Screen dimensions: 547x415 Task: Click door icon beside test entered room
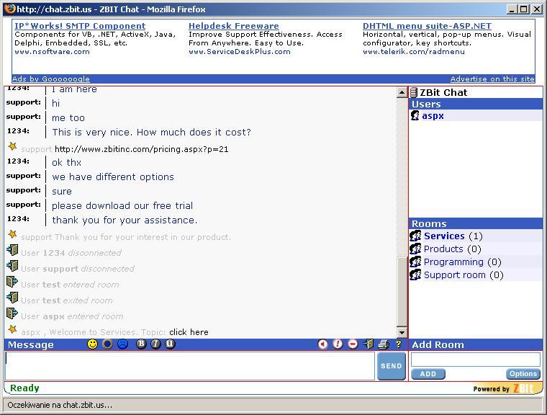tap(12, 282)
